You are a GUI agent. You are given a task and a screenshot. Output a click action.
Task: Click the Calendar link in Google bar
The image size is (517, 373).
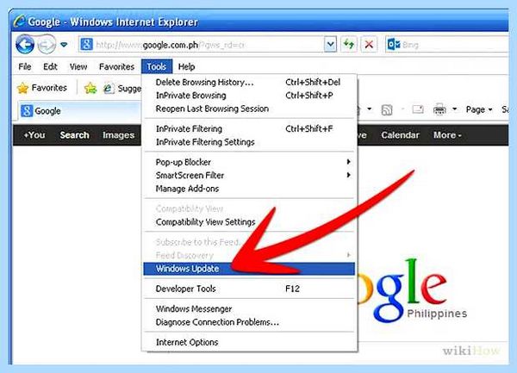[x=400, y=135]
